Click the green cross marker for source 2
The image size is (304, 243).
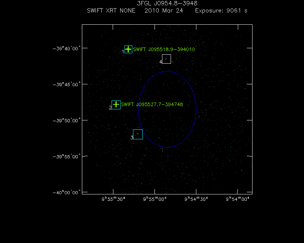116,105
